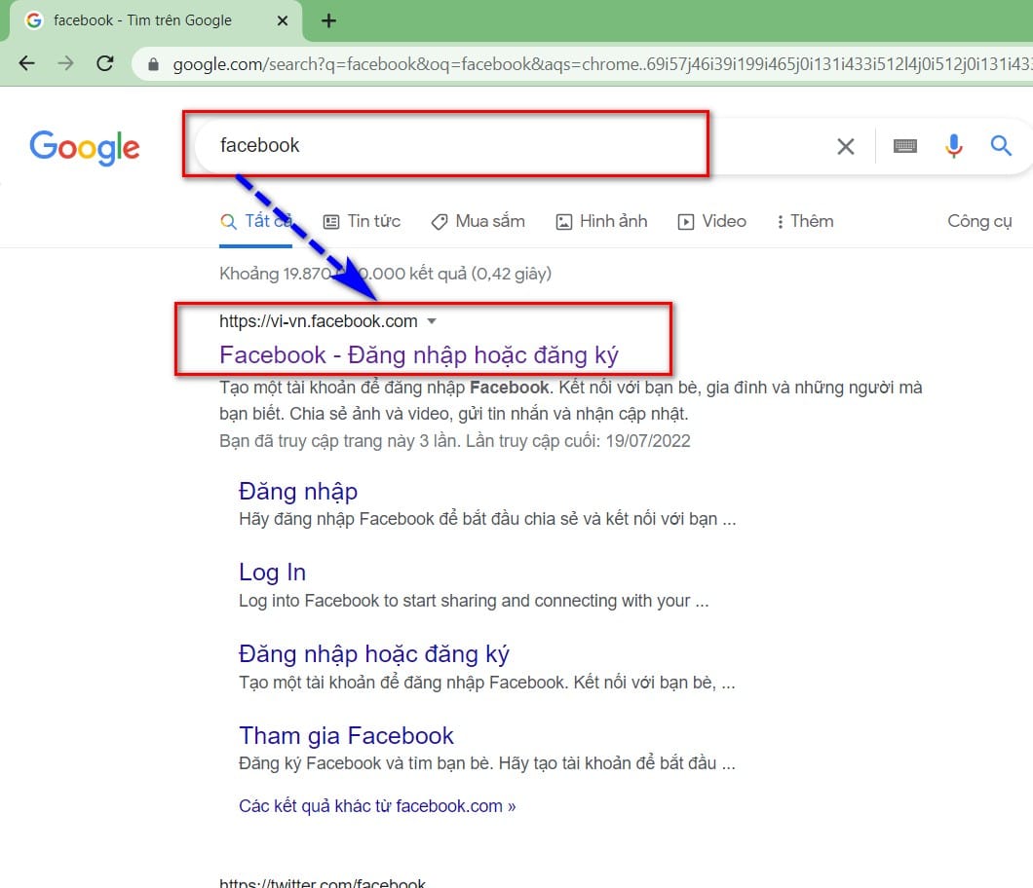Viewport: 1033px width, 888px height.
Task: Open 'Đăng nhập hoặc đăng ký' sitelink
Action: (373, 653)
